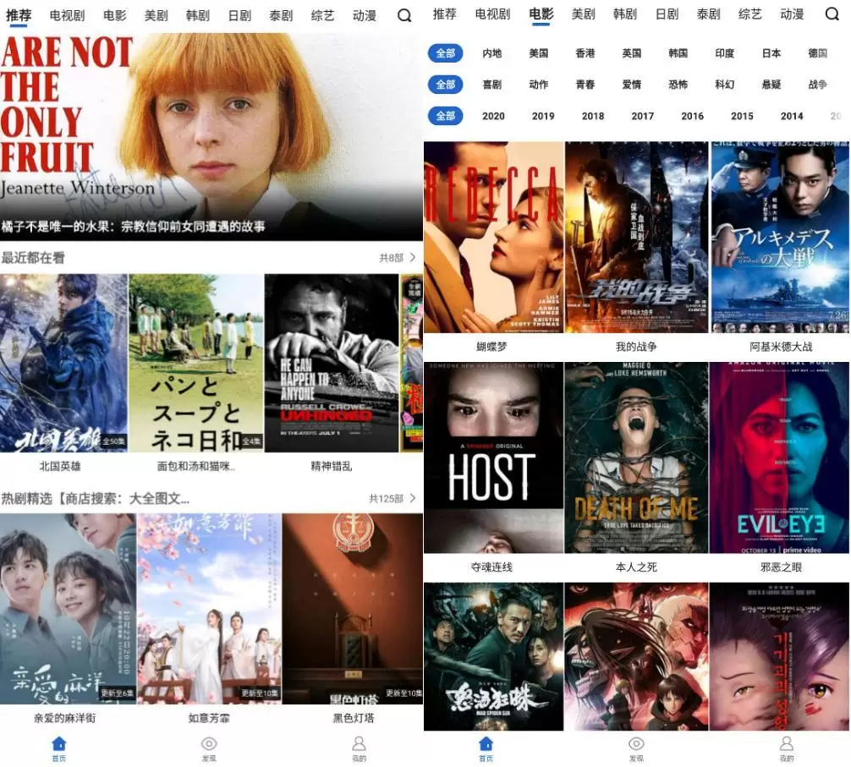Choose the 动作 genre filter
Viewport: 851px width, 767px height.
(x=538, y=85)
